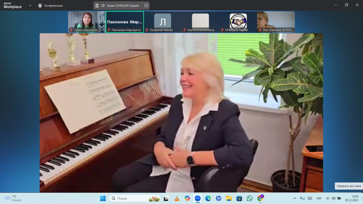Open VLC media player from taskbar
The image size is (363, 204).
pos(177,198)
